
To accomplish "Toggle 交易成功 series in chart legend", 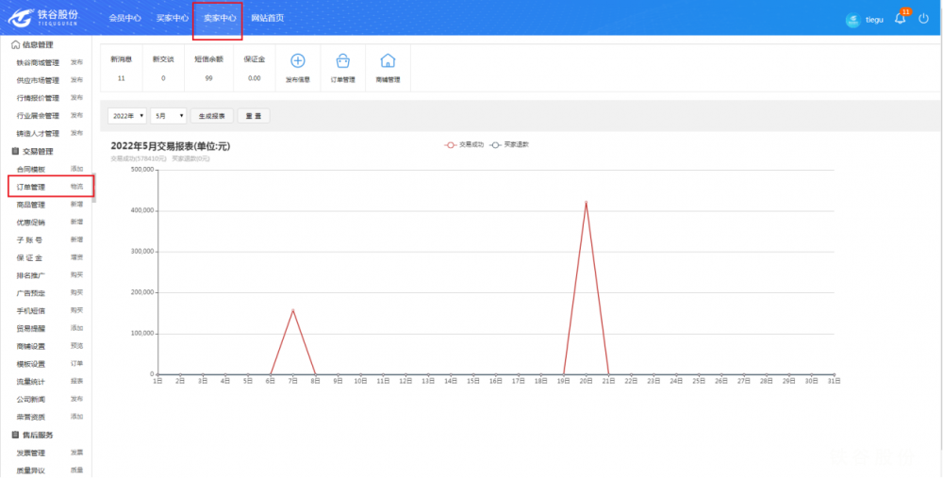I will (x=464, y=144).
